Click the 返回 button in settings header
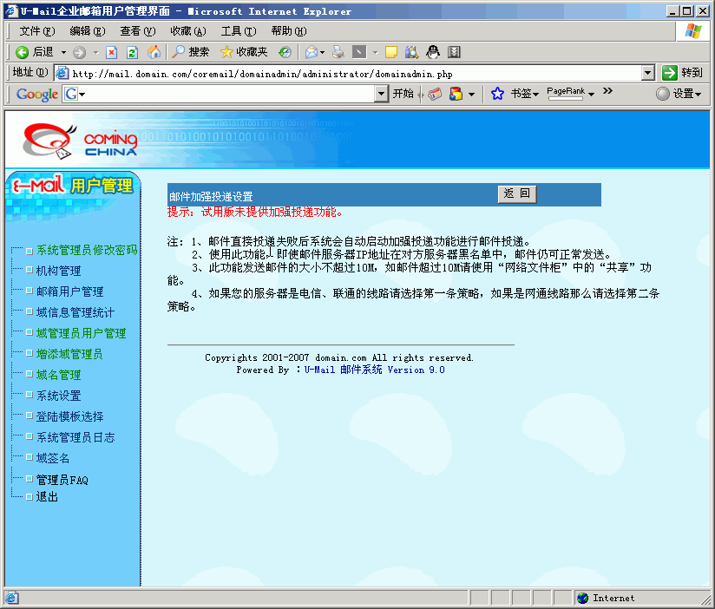The image size is (715, 609). point(517,193)
